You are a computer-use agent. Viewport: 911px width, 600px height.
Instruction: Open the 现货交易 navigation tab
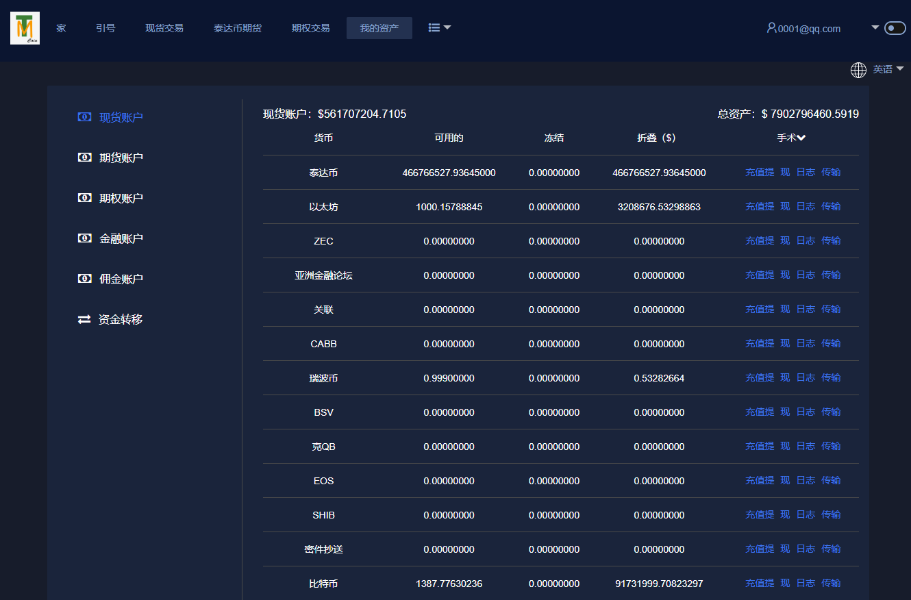point(164,28)
